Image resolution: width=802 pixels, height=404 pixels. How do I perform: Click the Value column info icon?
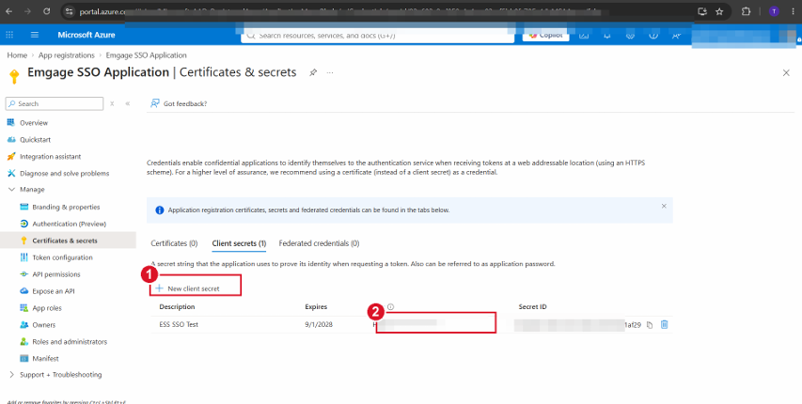point(391,307)
